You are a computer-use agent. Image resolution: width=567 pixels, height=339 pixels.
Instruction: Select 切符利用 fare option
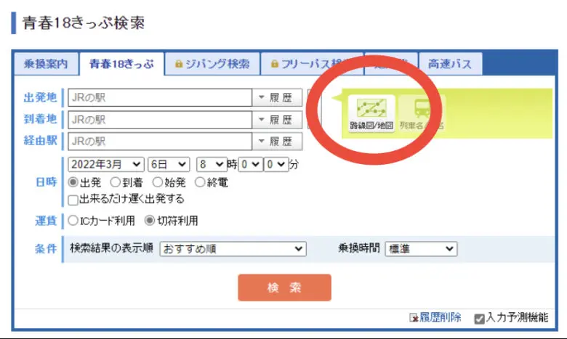pos(149,220)
